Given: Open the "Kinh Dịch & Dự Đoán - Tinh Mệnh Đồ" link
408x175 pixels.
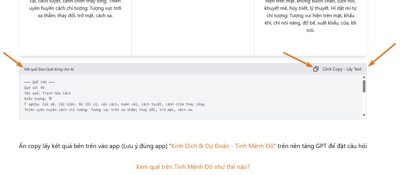Looking at the screenshot, I should (x=222, y=146).
